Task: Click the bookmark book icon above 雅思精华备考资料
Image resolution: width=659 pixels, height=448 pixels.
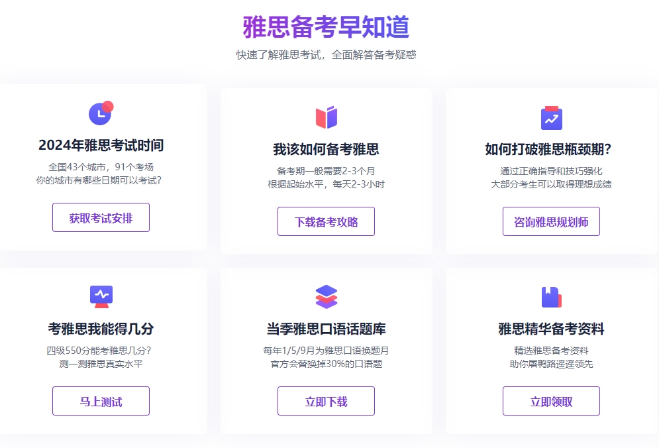Action: [552, 297]
